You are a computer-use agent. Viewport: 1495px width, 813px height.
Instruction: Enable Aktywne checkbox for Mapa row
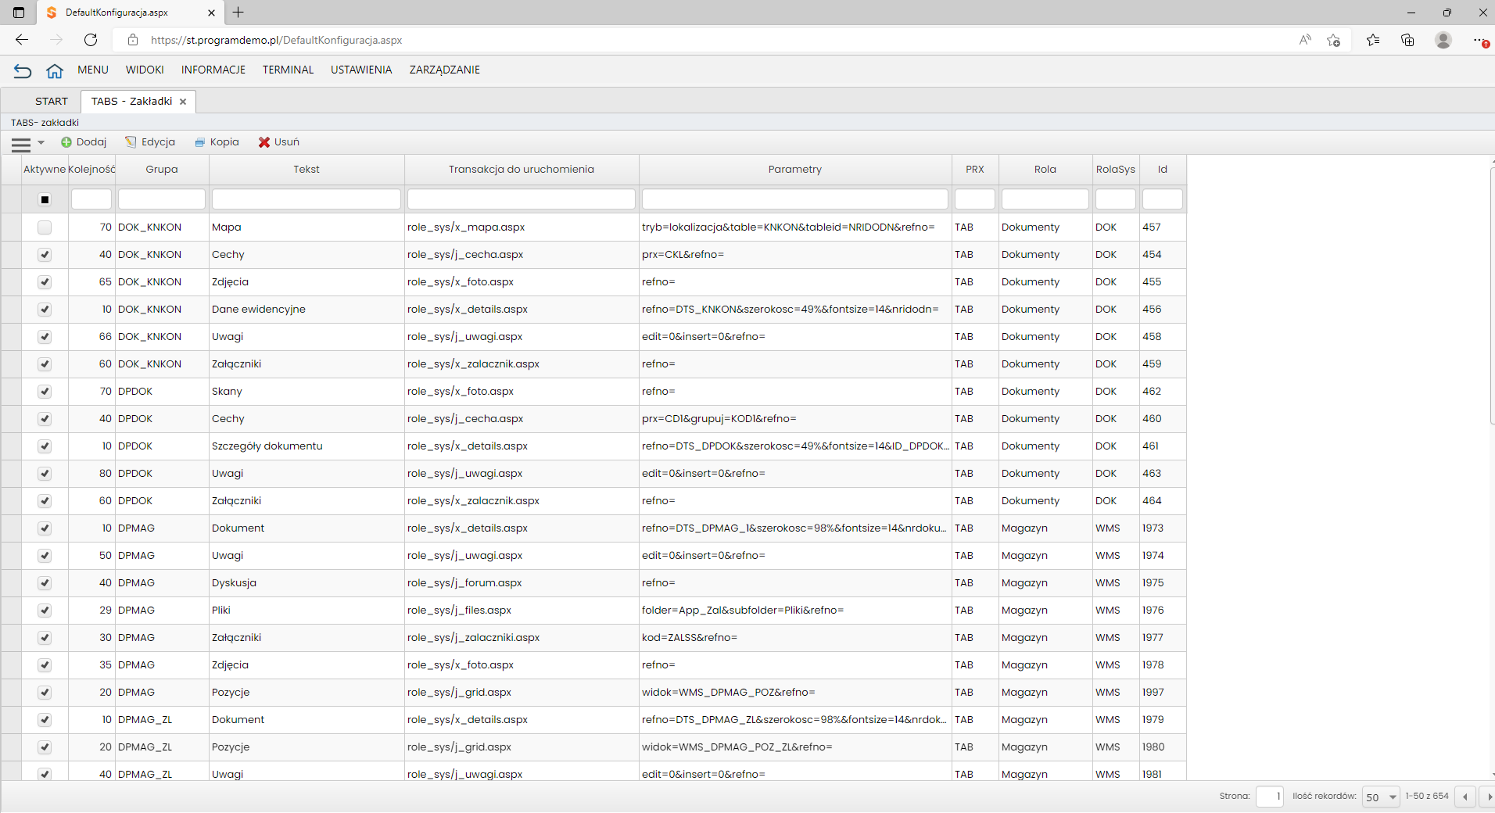45,227
